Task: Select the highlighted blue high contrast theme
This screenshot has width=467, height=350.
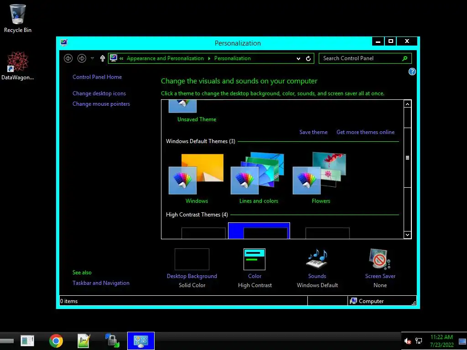Action: click(x=259, y=231)
